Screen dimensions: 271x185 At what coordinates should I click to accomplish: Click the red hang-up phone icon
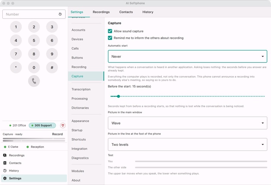pos(63,125)
